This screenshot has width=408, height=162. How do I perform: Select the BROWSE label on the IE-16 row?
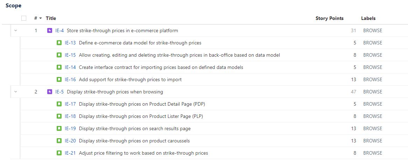(x=373, y=79)
